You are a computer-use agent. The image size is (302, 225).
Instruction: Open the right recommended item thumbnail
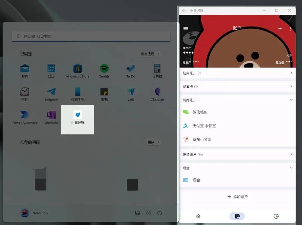133,185
